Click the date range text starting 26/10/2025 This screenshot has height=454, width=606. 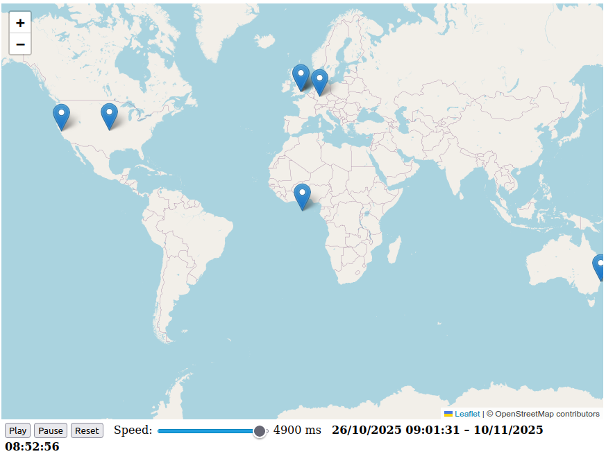437,430
